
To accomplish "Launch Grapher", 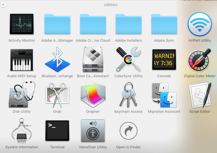I will (x=93, y=95).
